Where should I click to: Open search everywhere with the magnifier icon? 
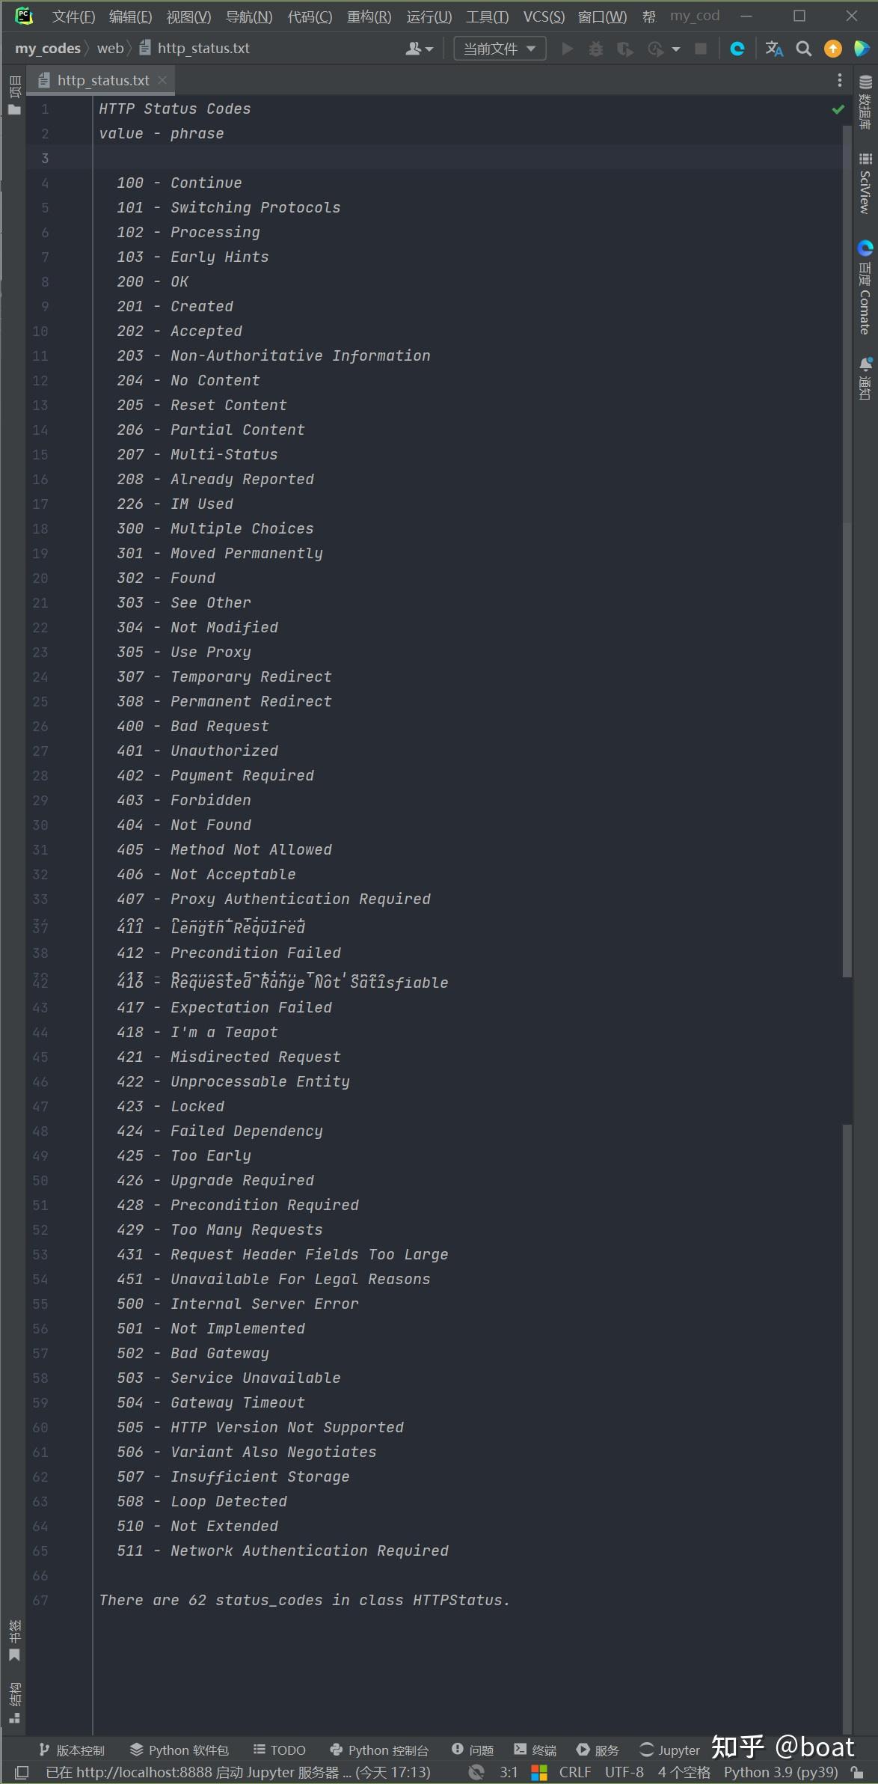tap(803, 48)
